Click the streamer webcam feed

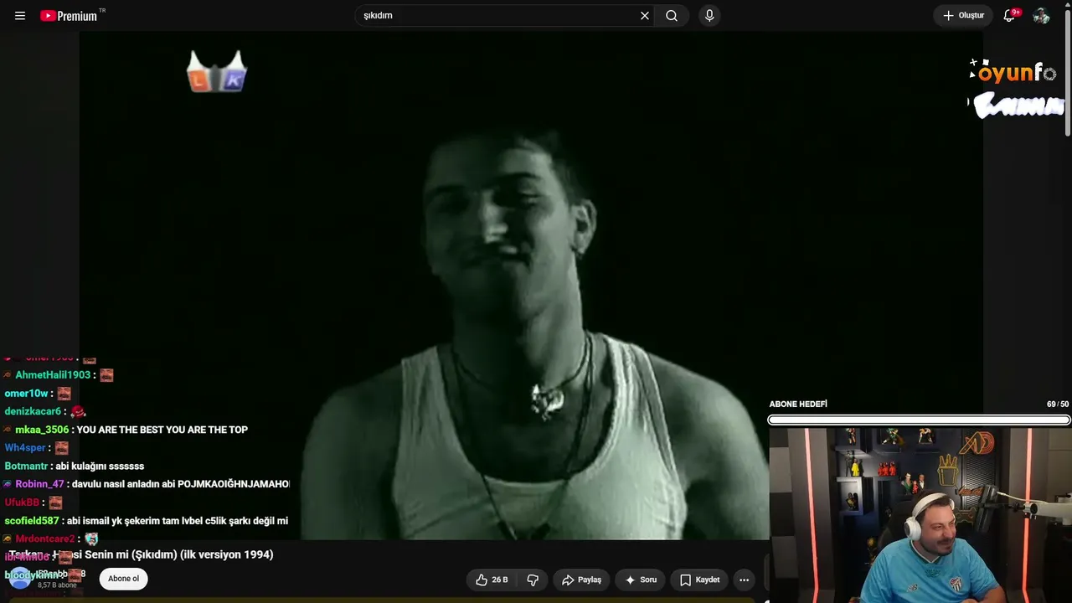coord(920,515)
